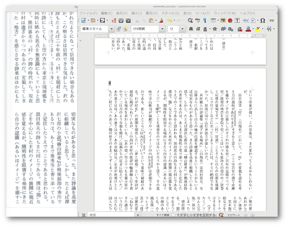Expand the font size 12 dropdown
Image resolution: width=288 pixels, height=227 pixels.
click(182, 29)
